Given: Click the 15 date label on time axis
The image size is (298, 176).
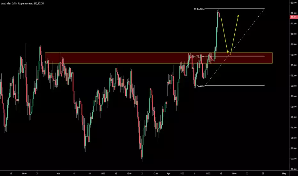Looking at the screenshot, I should point(221,173).
